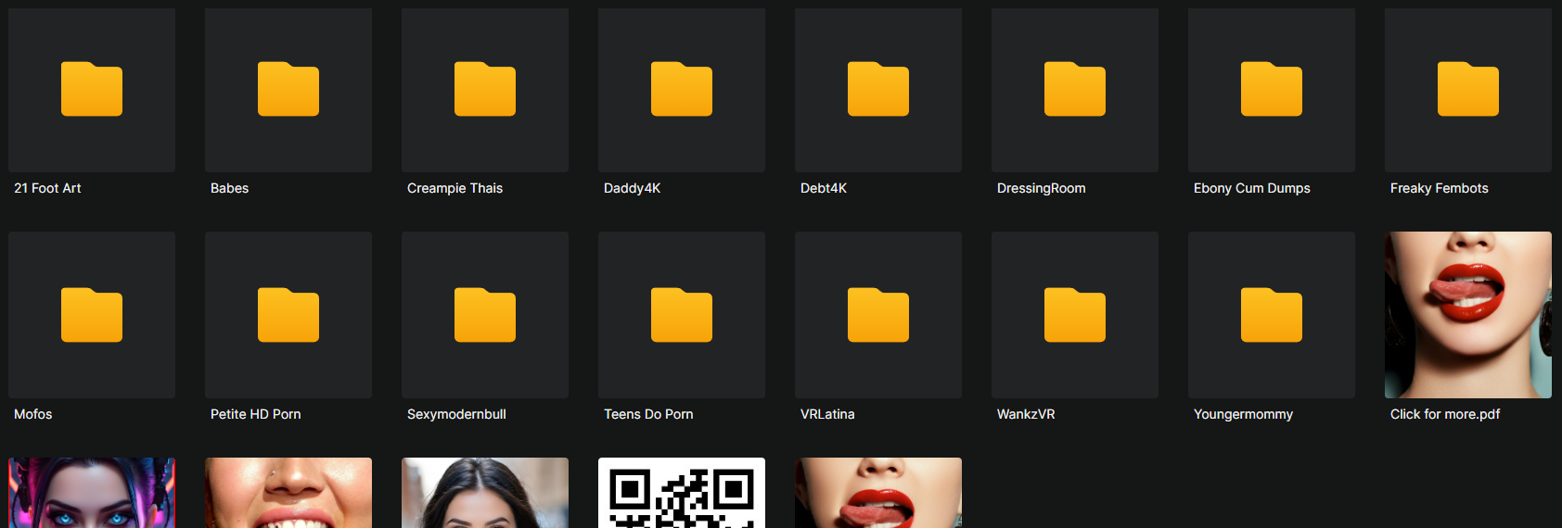The height and width of the screenshot is (528, 1562).
Task: Open the Debt4K folder icon
Action: [878, 89]
